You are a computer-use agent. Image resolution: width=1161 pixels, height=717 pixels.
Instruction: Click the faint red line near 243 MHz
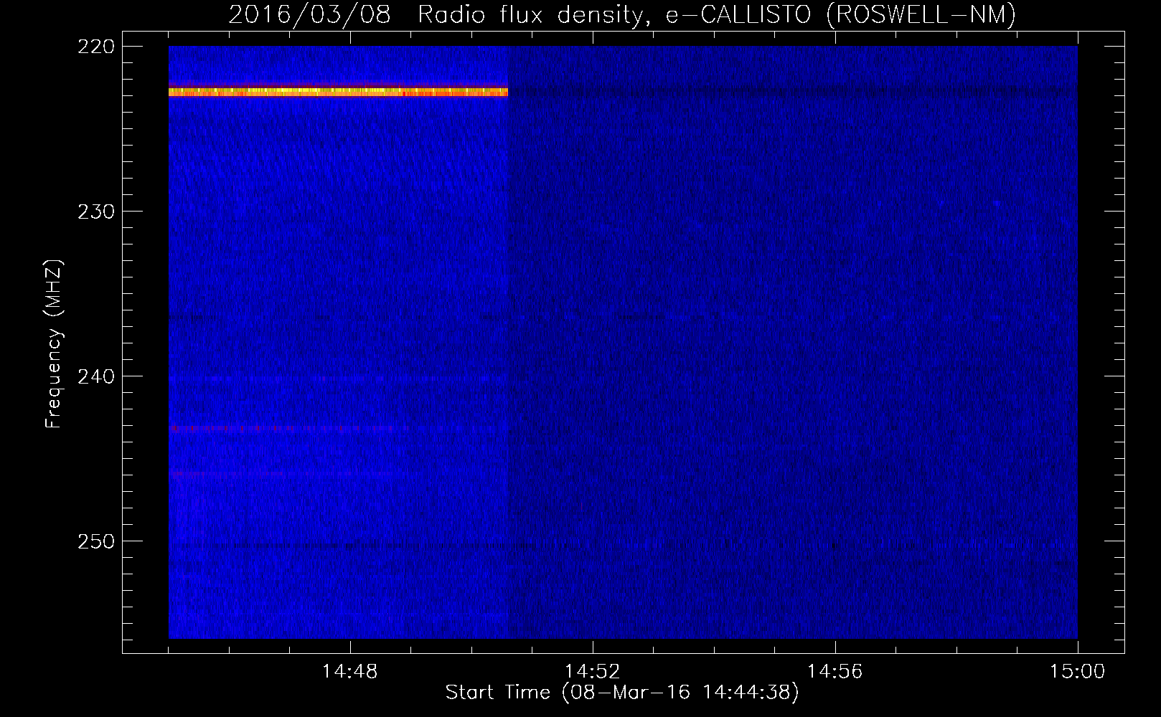pos(288,428)
